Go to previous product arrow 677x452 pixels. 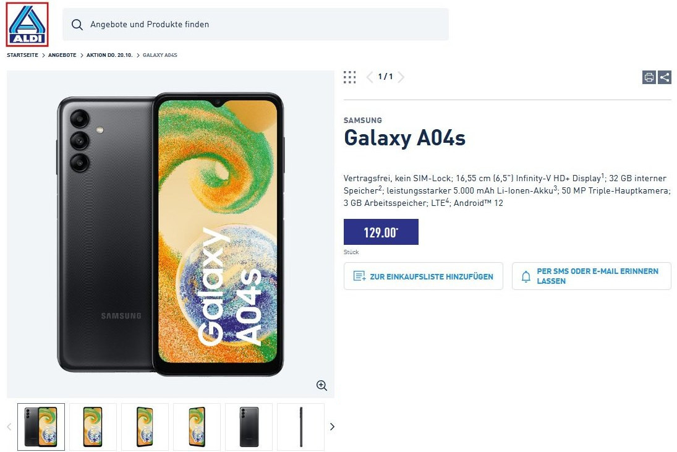coord(370,77)
